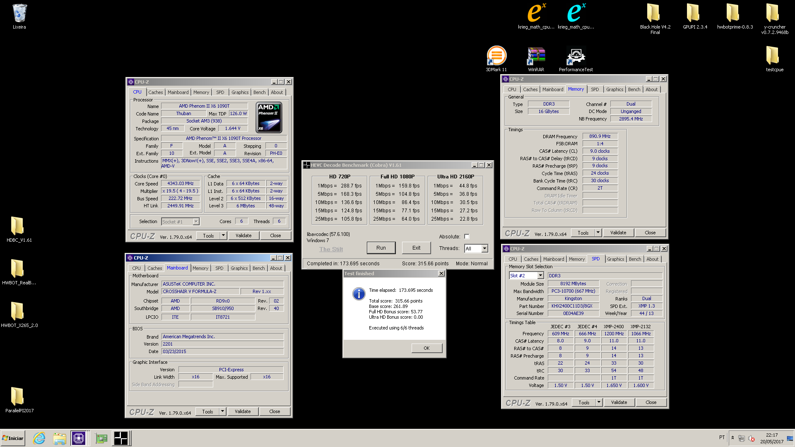Expand Tools arrow in Memory window

click(598, 233)
